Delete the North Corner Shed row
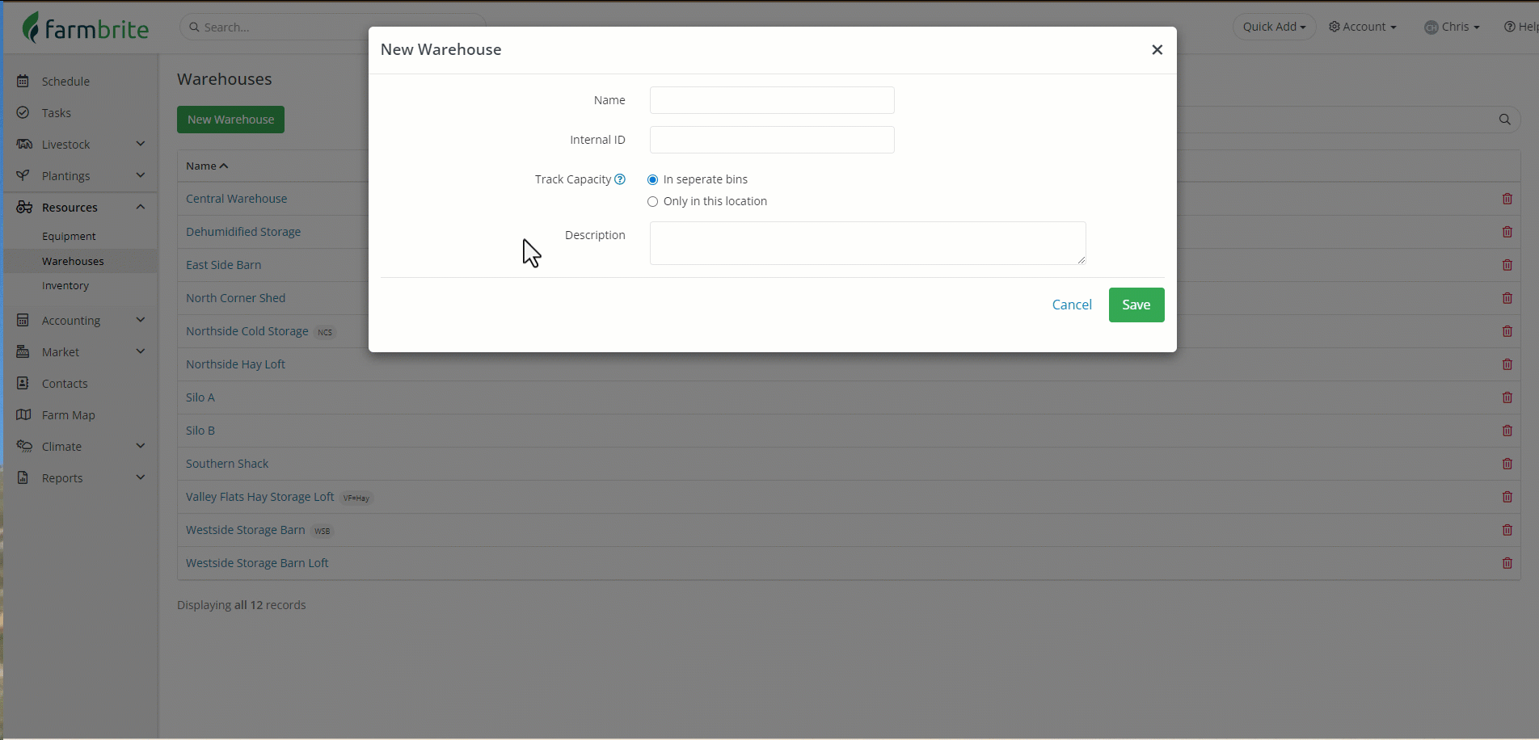 1507,298
